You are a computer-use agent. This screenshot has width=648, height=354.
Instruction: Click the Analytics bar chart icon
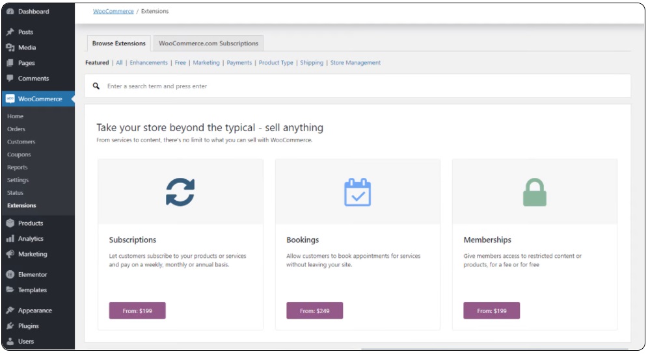(10, 238)
